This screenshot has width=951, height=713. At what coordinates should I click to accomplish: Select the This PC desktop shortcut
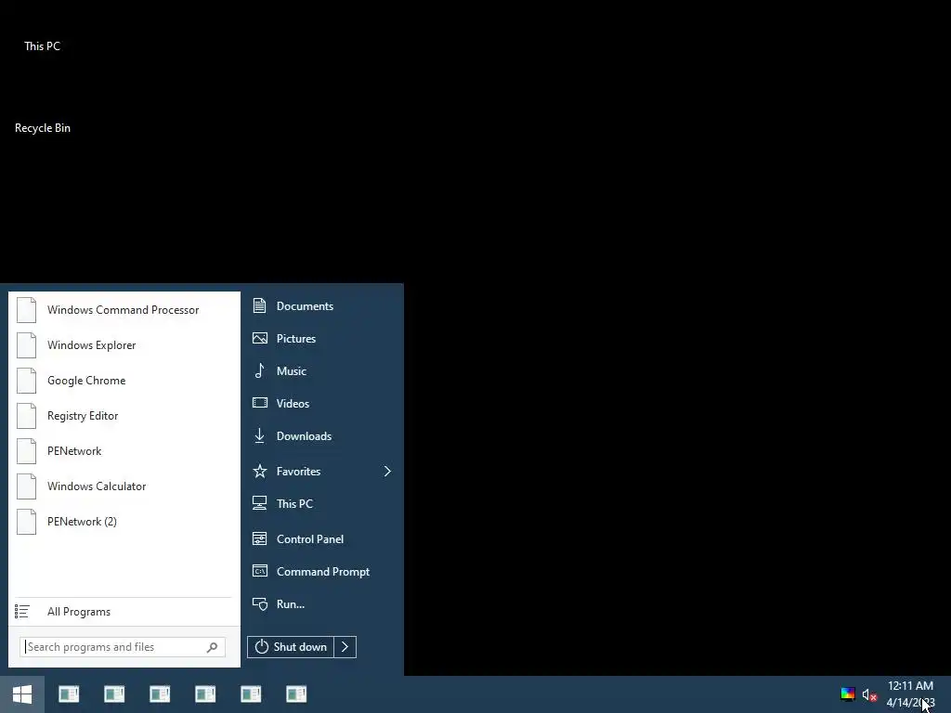[43, 46]
